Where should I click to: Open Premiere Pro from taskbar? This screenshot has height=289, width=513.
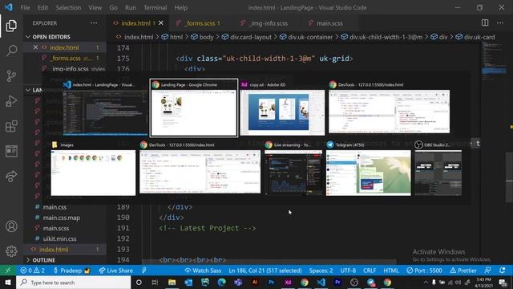point(337,283)
